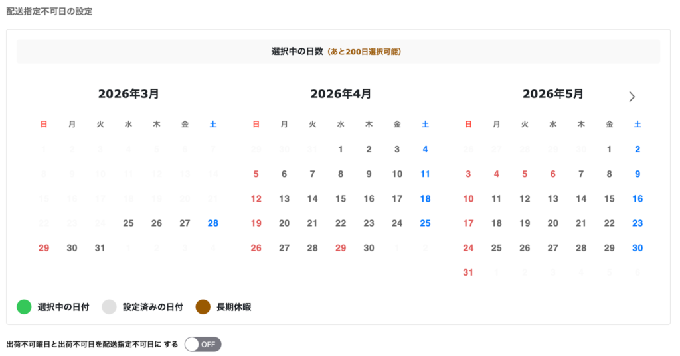Click the 2026年5月 month heading
This screenshot has height=356, width=680.
pyautogui.click(x=552, y=94)
